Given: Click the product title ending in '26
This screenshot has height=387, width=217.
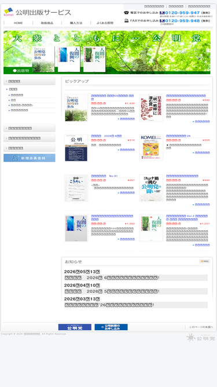Looking at the screenshot, I should pyautogui.click(x=178, y=136).
